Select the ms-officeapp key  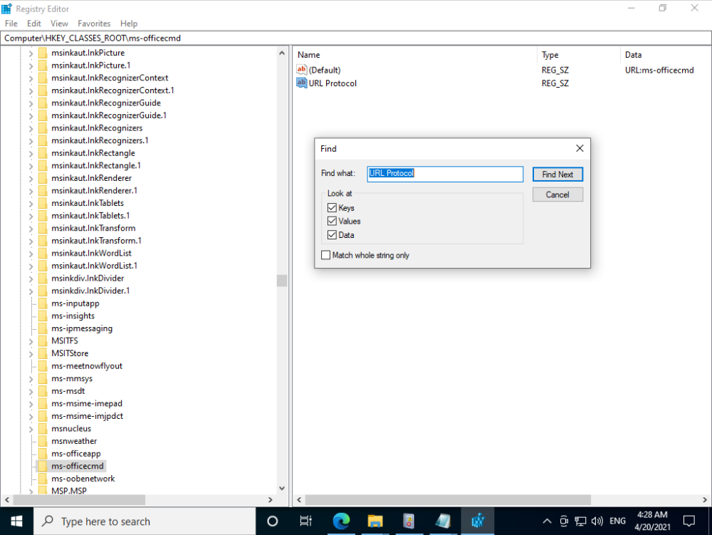coord(76,454)
